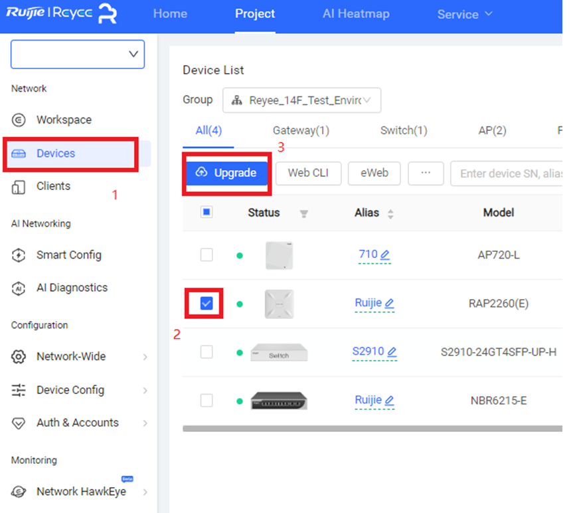Switch to the All(4) device tab
The height and width of the screenshot is (513, 573).
(208, 130)
